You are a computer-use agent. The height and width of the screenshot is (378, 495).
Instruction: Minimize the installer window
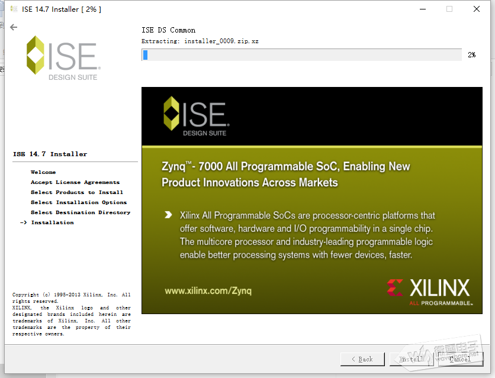click(423, 9)
